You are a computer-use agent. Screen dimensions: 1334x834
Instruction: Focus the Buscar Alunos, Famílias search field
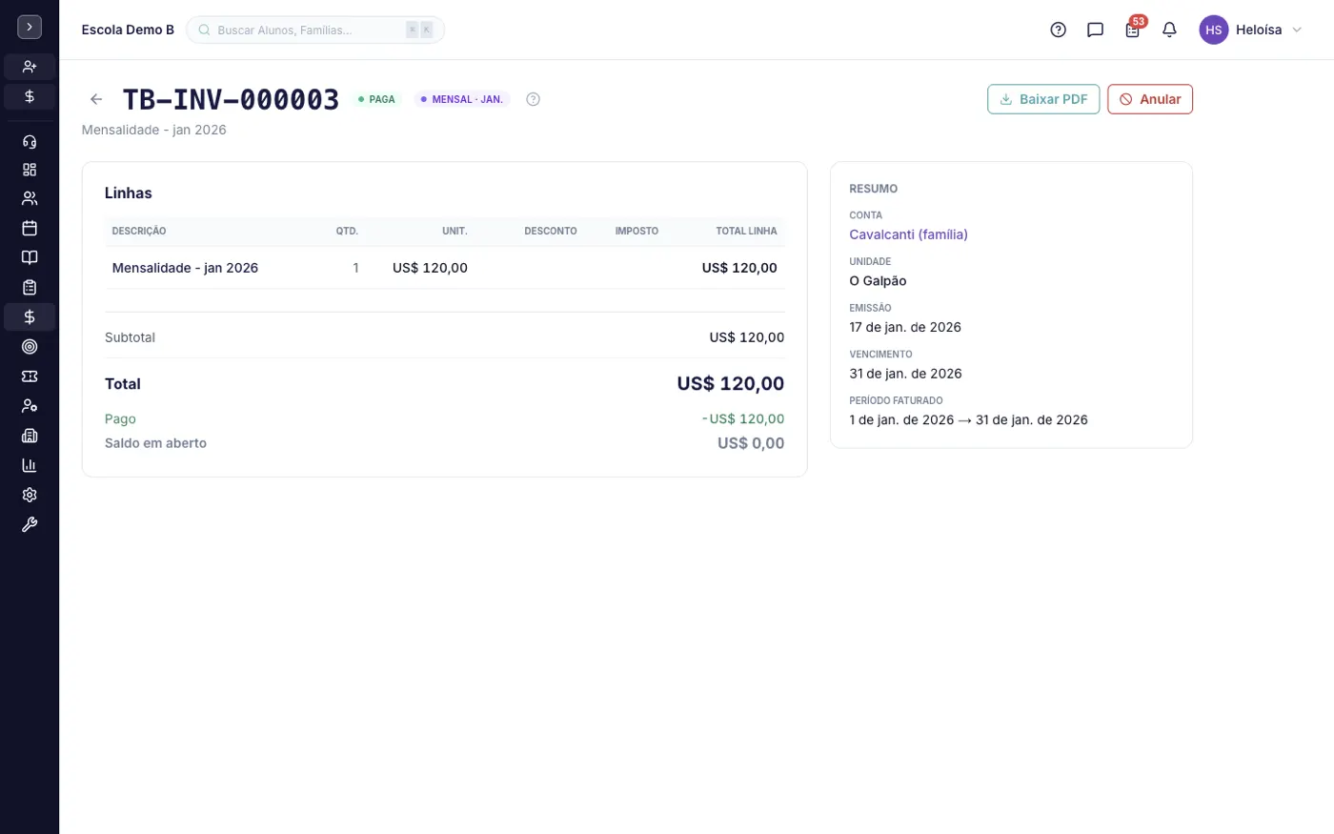click(x=315, y=30)
